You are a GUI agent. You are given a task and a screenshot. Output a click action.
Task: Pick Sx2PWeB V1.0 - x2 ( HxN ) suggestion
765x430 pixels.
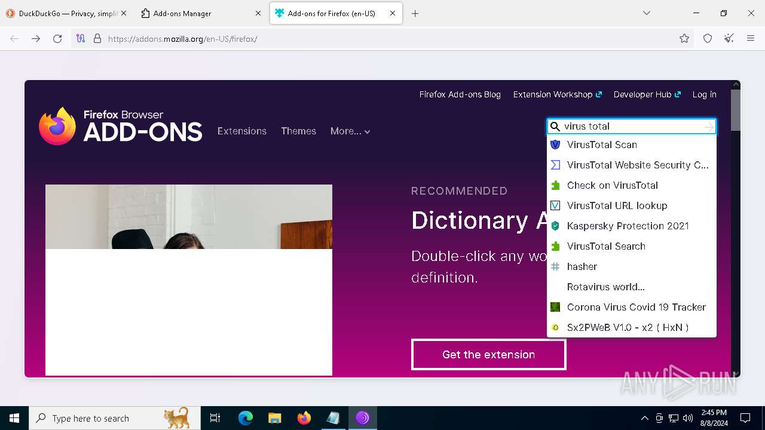coord(632,327)
